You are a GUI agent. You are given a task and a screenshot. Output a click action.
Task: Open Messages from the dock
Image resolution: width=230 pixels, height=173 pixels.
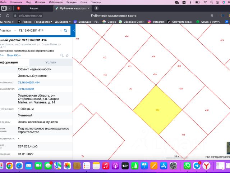(x=48, y=166)
